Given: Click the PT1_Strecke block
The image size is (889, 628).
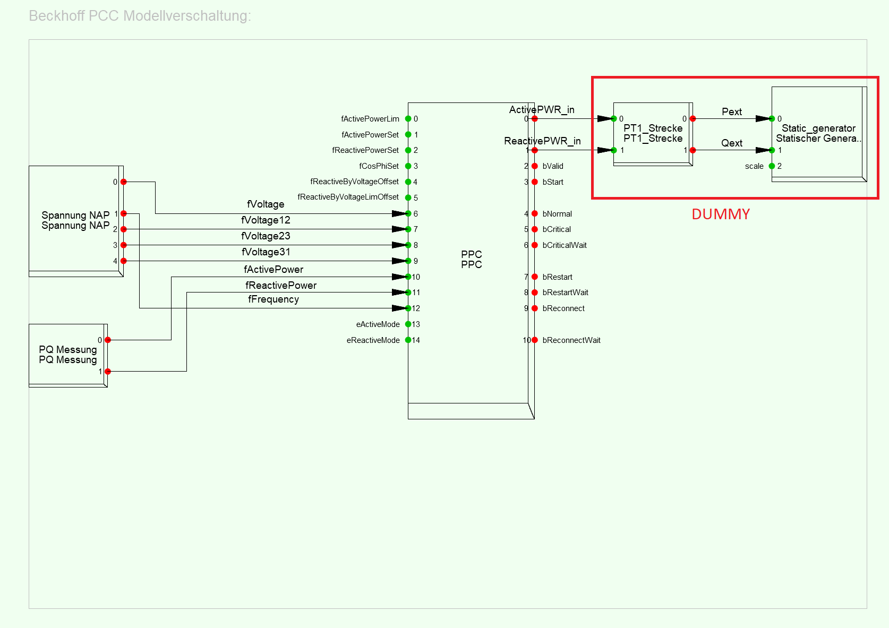Looking at the screenshot, I should 653,134.
